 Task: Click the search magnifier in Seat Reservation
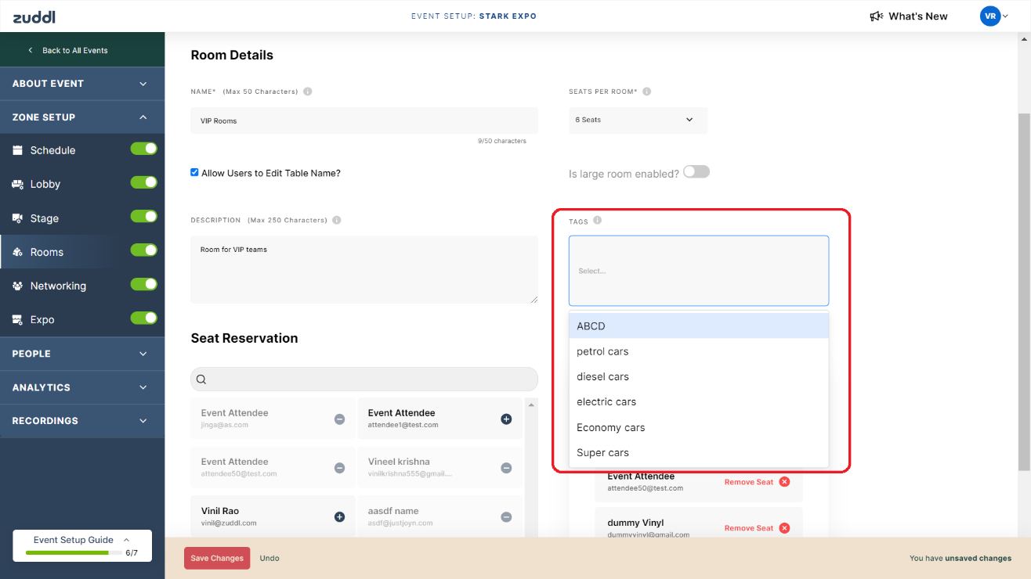click(x=201, y=379)
